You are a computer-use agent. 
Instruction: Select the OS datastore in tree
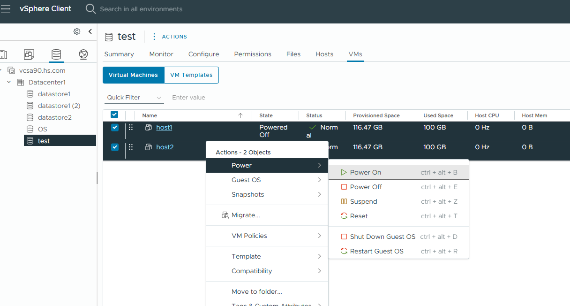[42, 129]
